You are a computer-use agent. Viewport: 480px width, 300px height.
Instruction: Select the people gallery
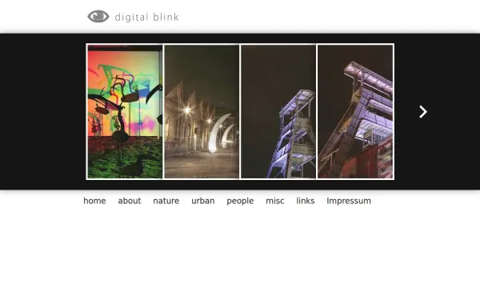coord(240,201)
